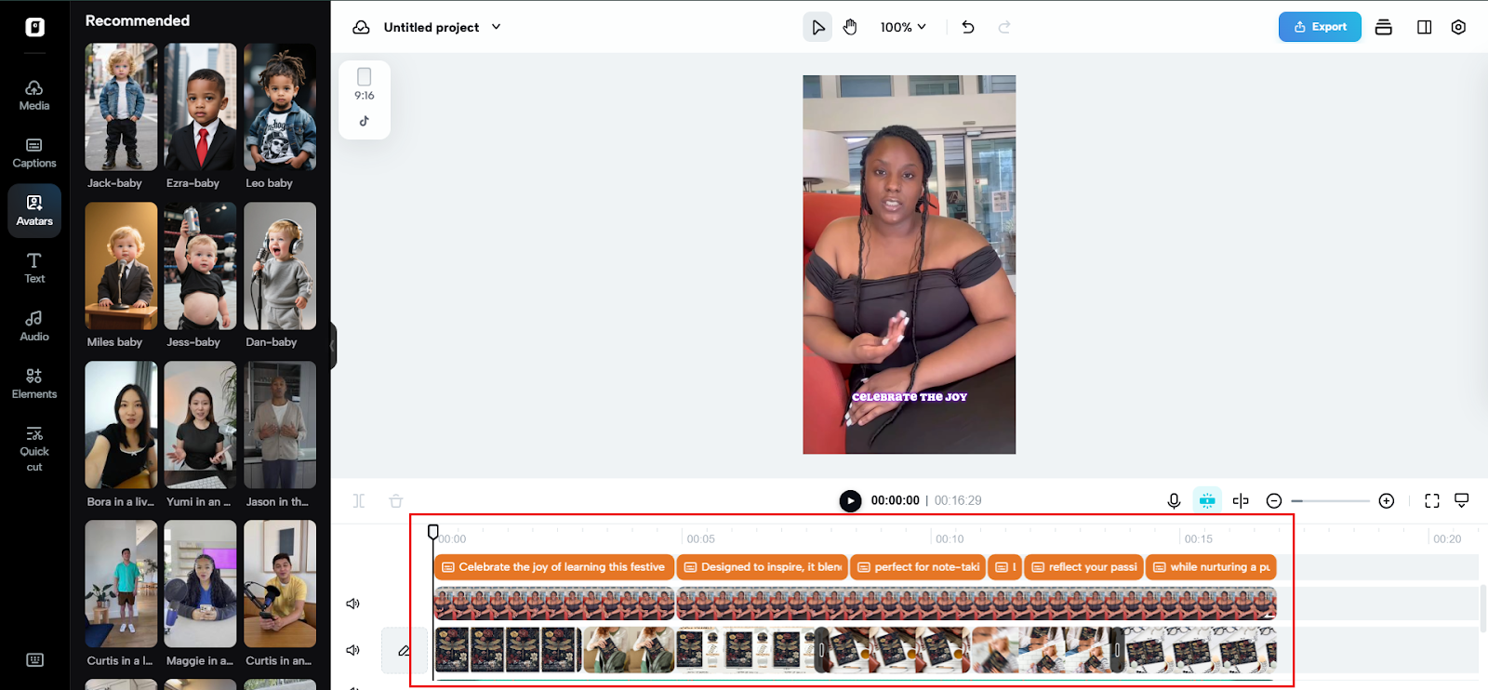Click the CapCut logo icon
The width and height of the screenshot is (1488, 690).
pyautogui.click(x=34, y=27)
